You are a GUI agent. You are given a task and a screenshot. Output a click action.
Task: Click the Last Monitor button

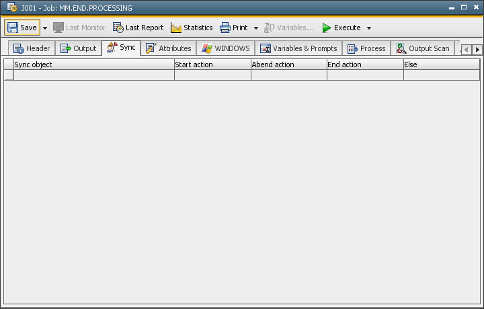coord(79,28)
